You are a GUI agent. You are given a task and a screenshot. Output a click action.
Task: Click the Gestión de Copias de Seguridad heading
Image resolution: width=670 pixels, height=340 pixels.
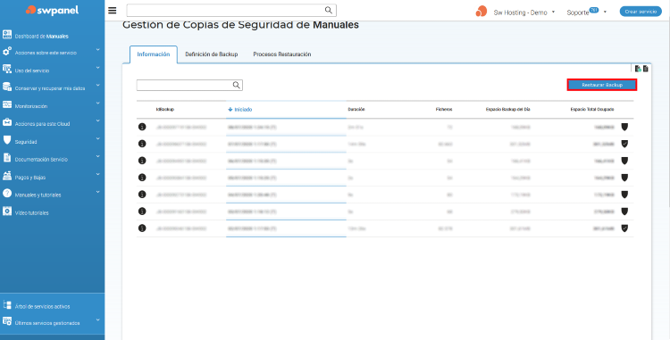(240, 25)
